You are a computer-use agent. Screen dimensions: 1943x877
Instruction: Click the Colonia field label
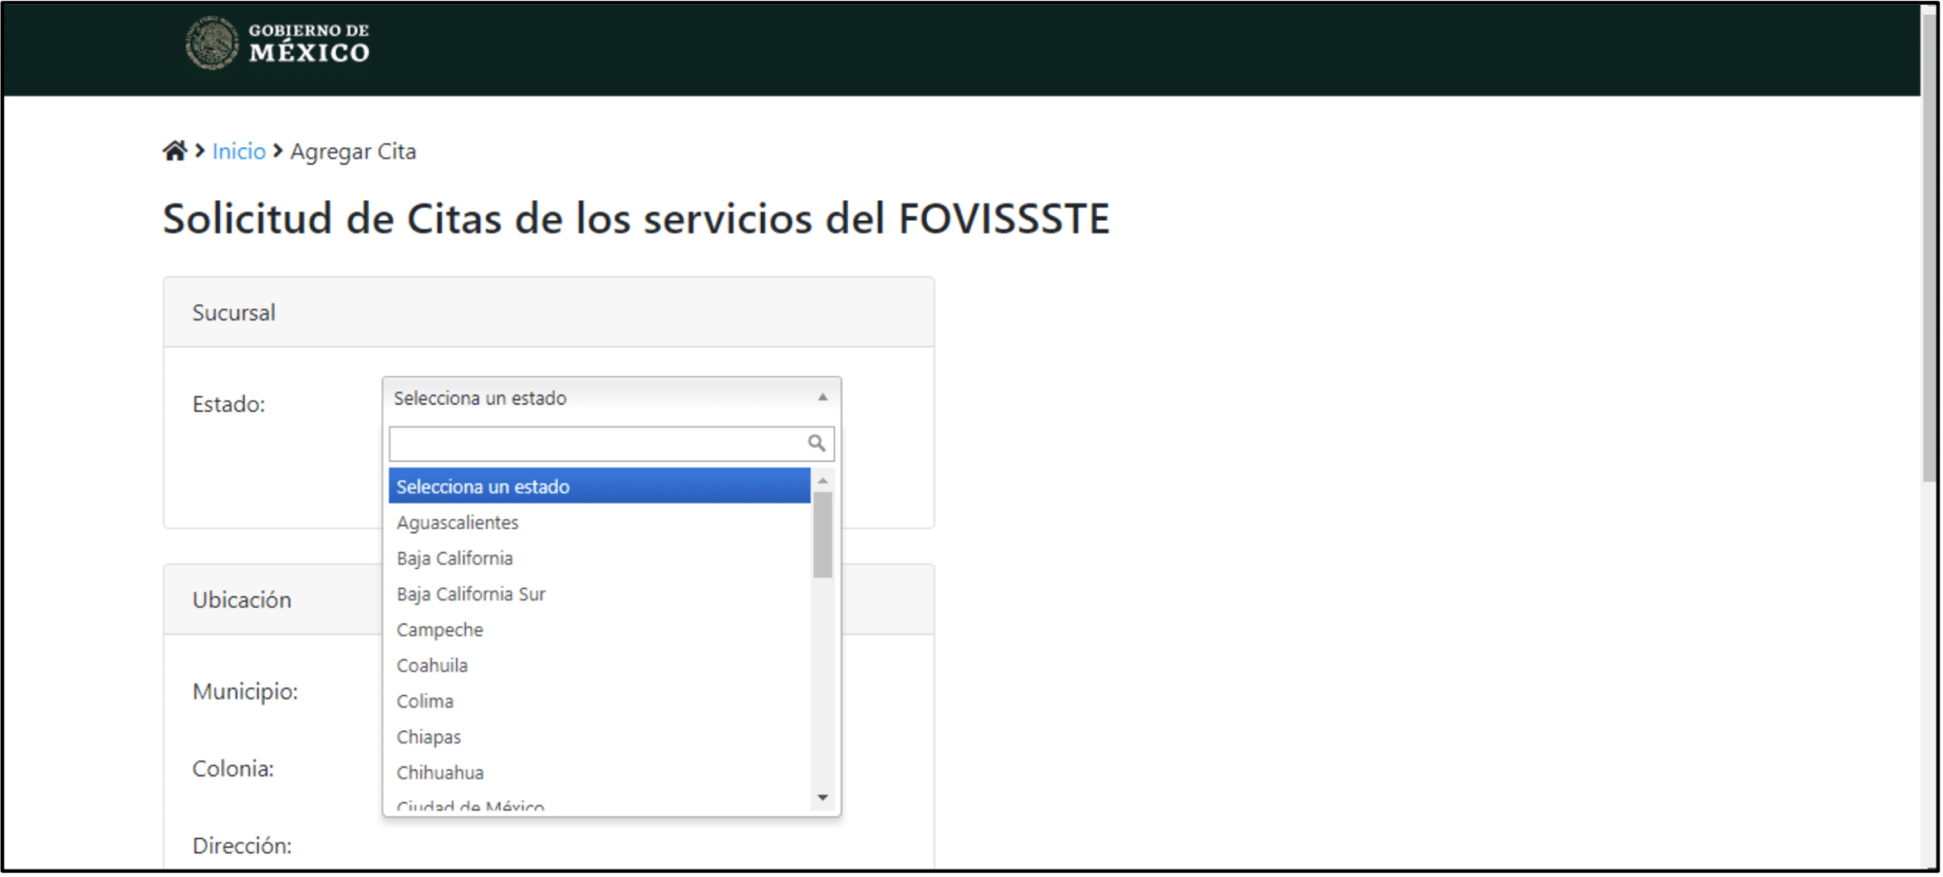pyautogui.click(x=233, y=769)
